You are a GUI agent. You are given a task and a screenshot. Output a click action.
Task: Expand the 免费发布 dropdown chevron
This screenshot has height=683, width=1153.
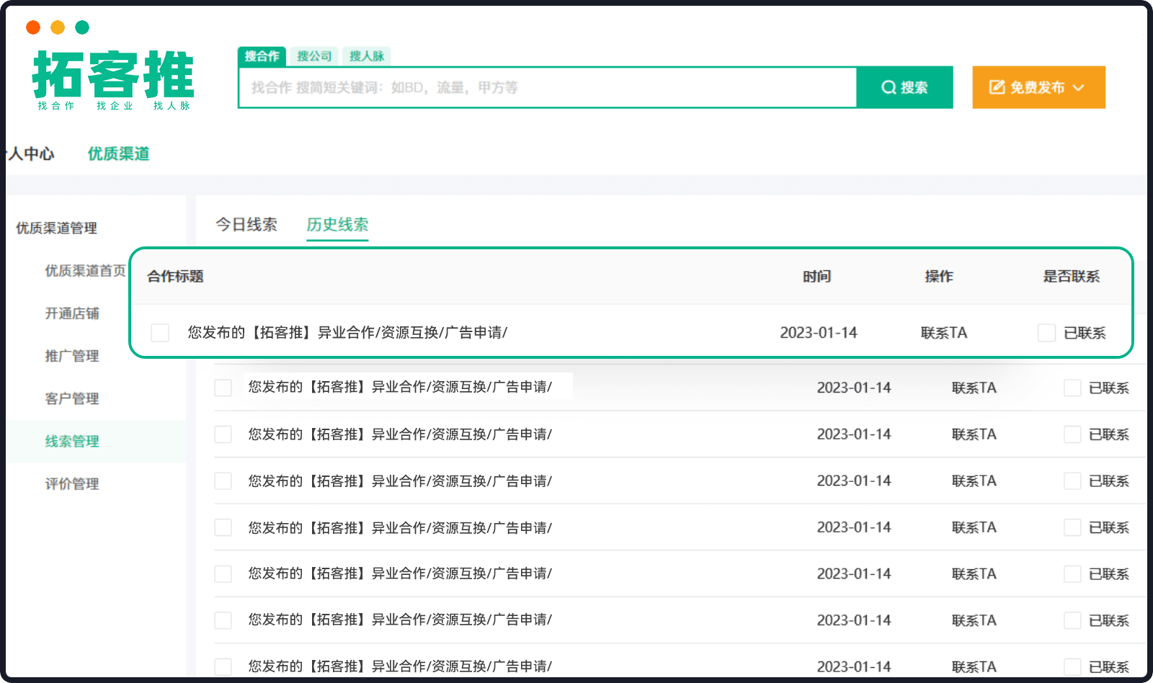tap(1078, 88)
